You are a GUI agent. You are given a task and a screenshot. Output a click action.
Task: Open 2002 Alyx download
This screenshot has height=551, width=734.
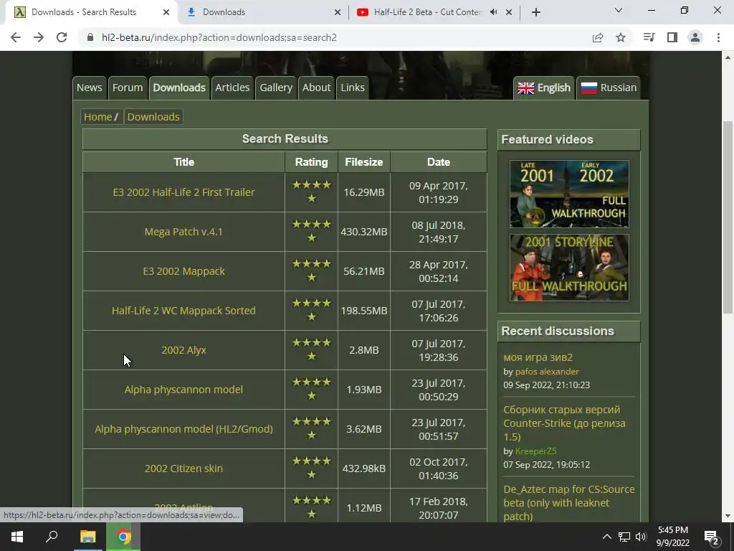pyautogui.click(x=183, y=350)
